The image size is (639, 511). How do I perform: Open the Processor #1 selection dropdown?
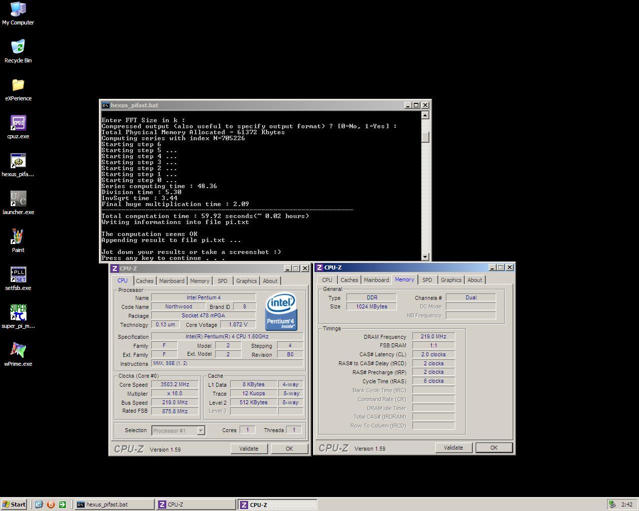[x=201, y=431]
